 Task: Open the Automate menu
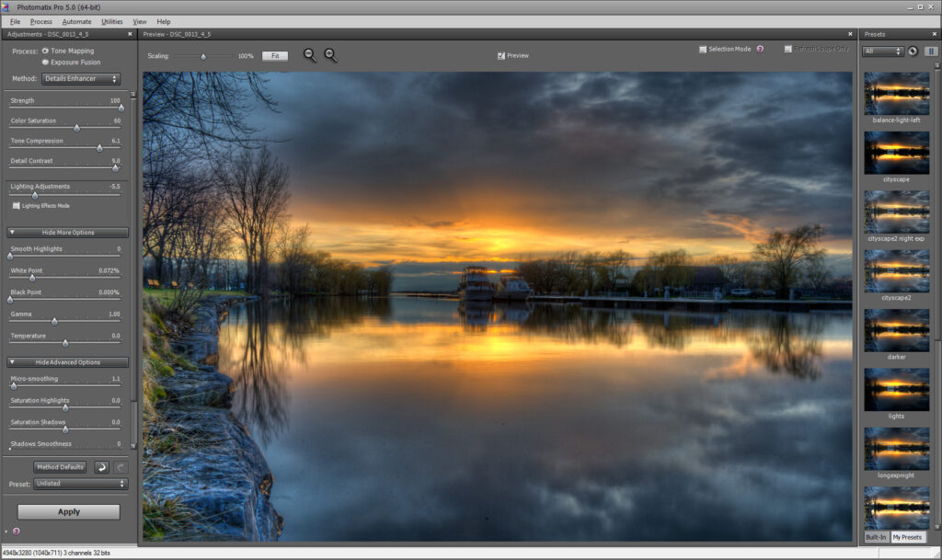[76, 21]
